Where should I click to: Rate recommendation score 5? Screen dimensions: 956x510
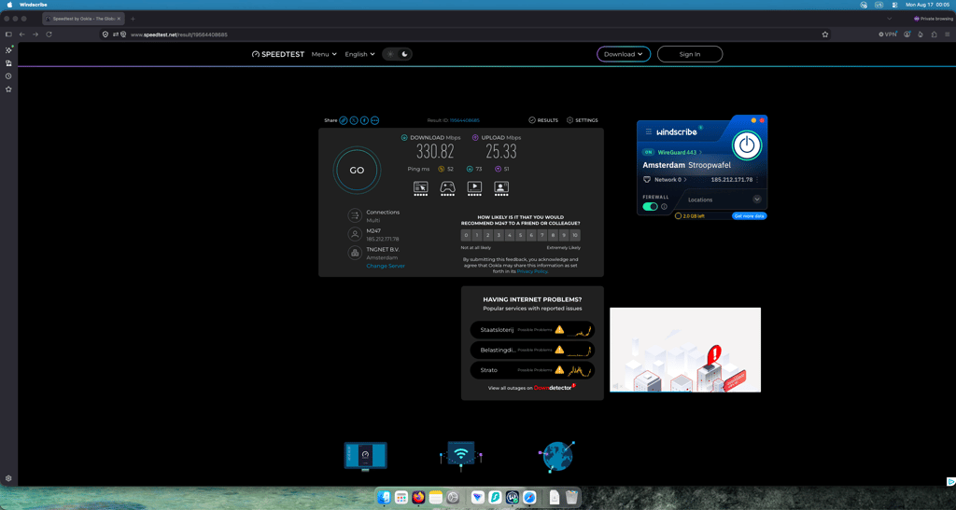(520, 235)
